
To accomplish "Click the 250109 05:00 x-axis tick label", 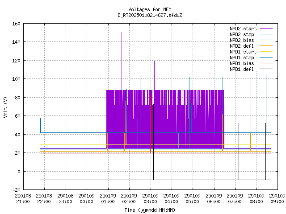I will pos(193,199).
